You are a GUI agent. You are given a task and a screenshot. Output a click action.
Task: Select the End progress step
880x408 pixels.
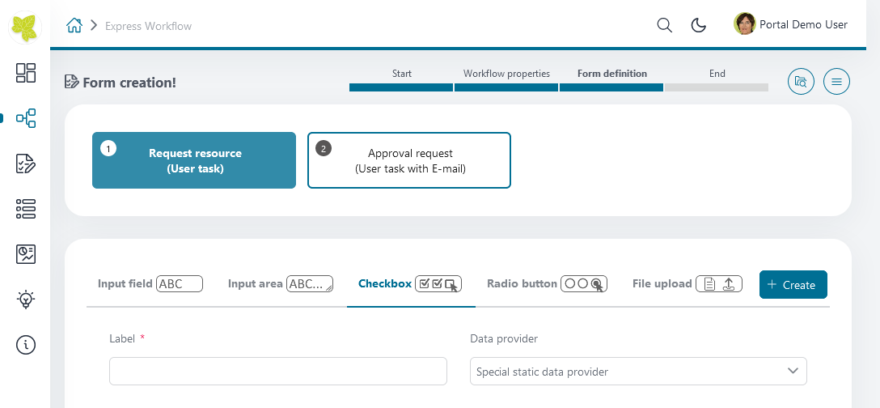tap(717, 79)
